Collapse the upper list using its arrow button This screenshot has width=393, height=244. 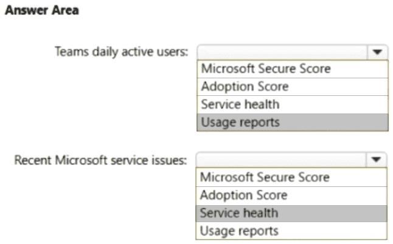point(377,52)
